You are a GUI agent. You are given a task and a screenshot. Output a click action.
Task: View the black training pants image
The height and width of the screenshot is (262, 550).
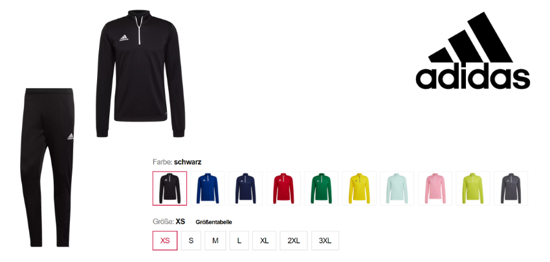[48, 168]
